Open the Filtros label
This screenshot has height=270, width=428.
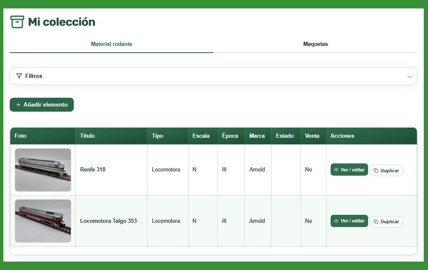click(34, 76)
